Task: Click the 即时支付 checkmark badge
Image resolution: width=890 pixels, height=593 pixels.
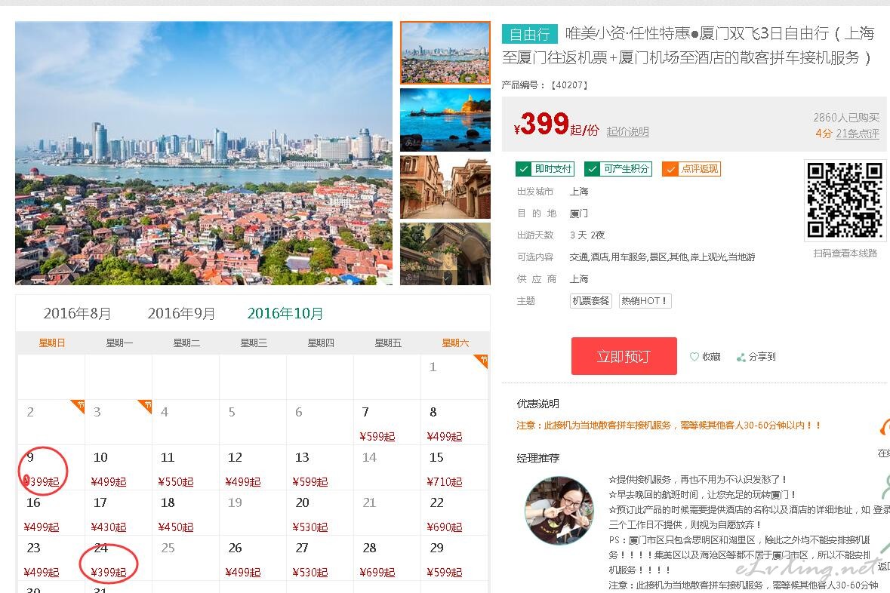Action: pos(545,168)
